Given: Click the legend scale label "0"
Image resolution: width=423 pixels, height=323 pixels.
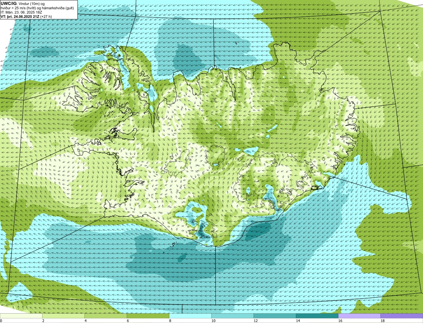Looking at the screenshot, I should tap(1, 321).
